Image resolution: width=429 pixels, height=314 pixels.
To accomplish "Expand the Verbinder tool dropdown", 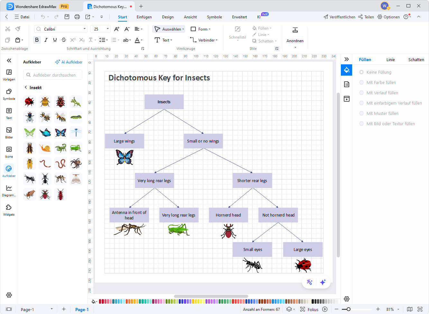I will tap(216, 40).
